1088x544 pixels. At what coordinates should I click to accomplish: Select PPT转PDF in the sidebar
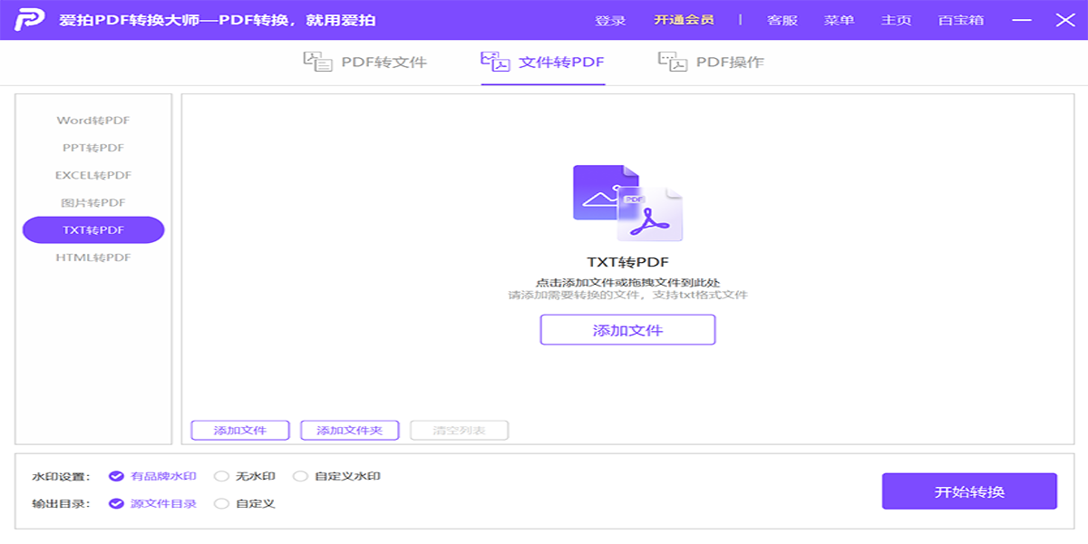point(93,148)
